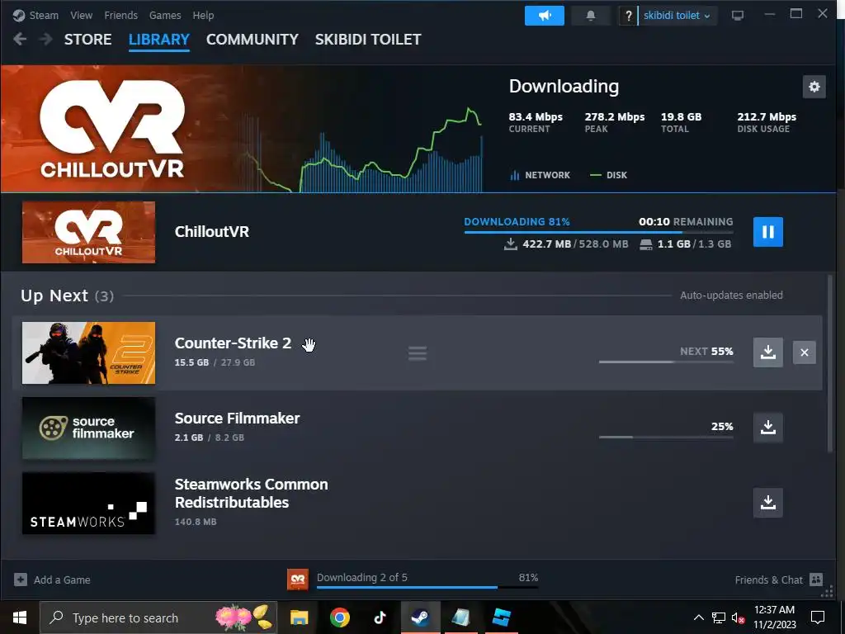The height and width of the screenshot is (634, 845).
Task: Click the Up Next heading
Action: (x=68, y=296)
